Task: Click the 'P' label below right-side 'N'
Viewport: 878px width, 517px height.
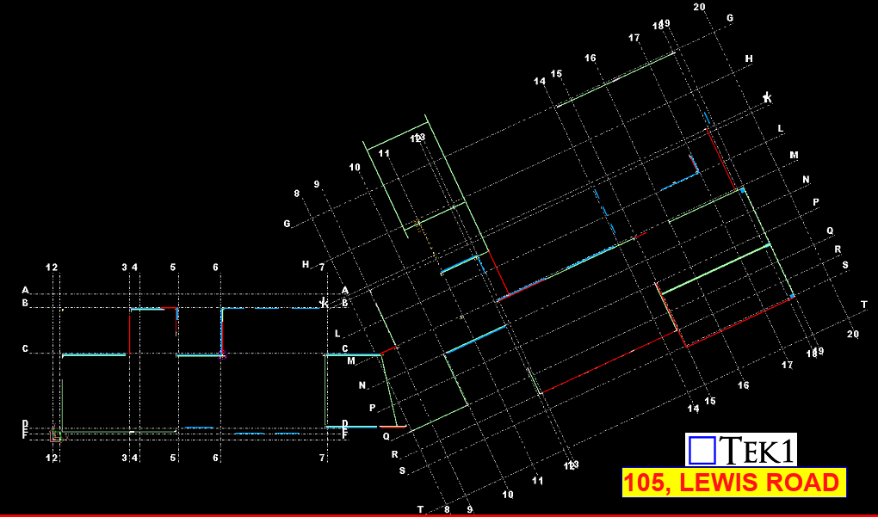Action: 816,202
